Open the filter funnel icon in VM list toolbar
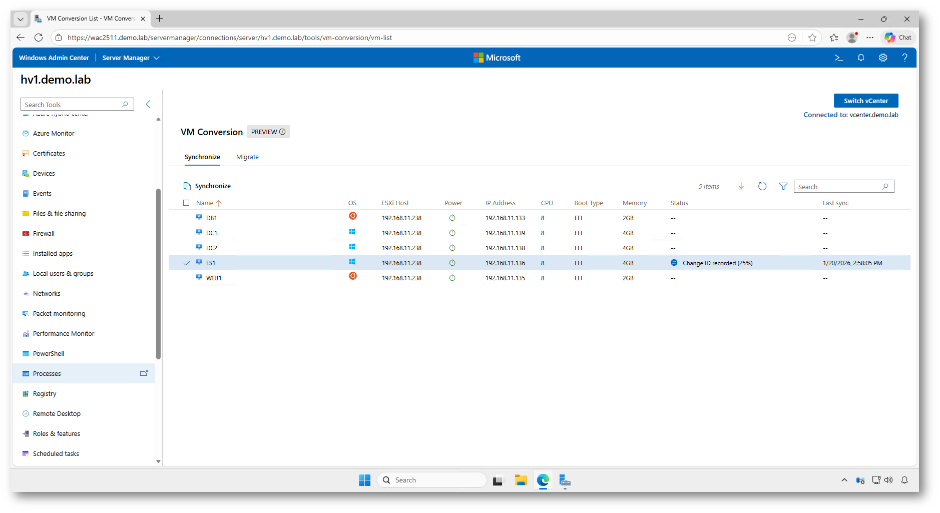940x513 pixels. [783, 186]
